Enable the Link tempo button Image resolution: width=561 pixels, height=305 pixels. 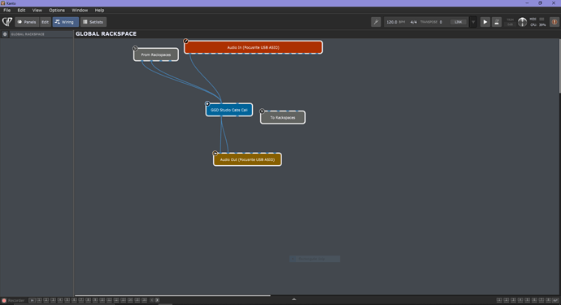(x=458, y=22)
